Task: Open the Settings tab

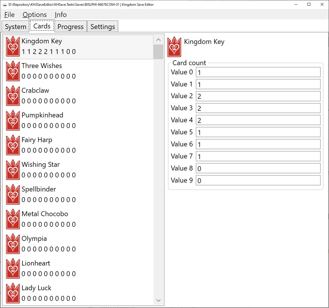Action: (x=102, y=27)
